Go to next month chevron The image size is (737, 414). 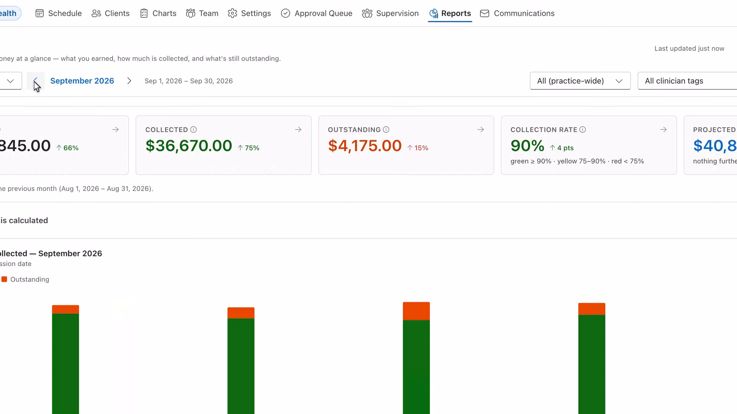click(x=129, y=81)
